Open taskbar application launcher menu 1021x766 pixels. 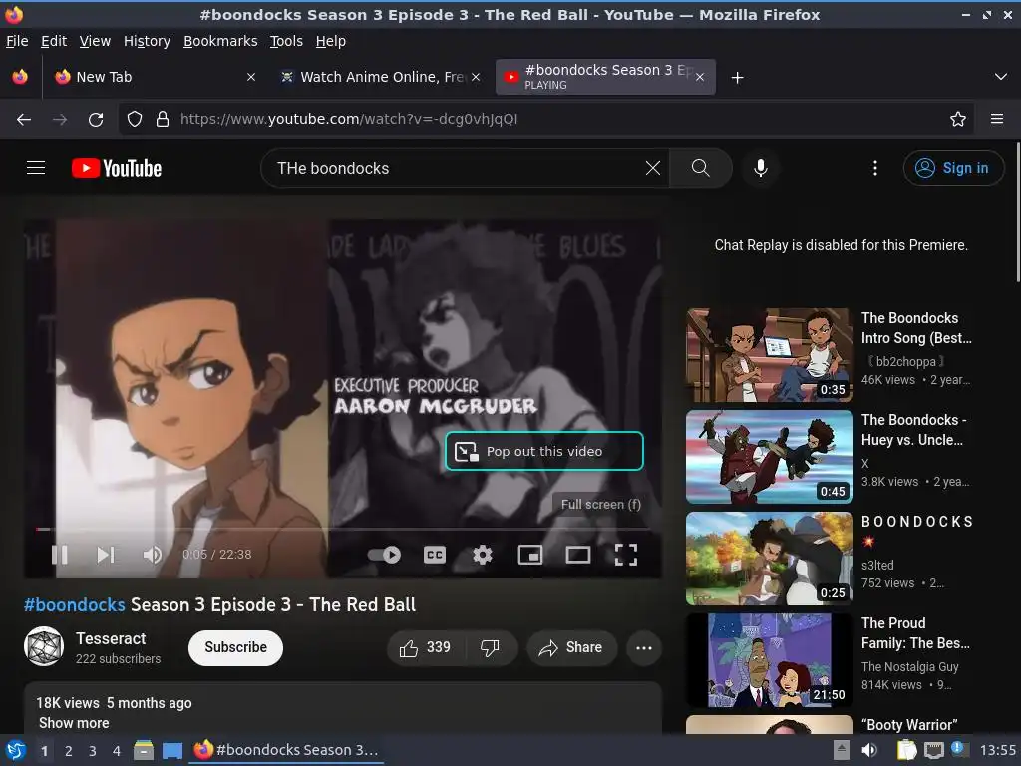(16, 750)
